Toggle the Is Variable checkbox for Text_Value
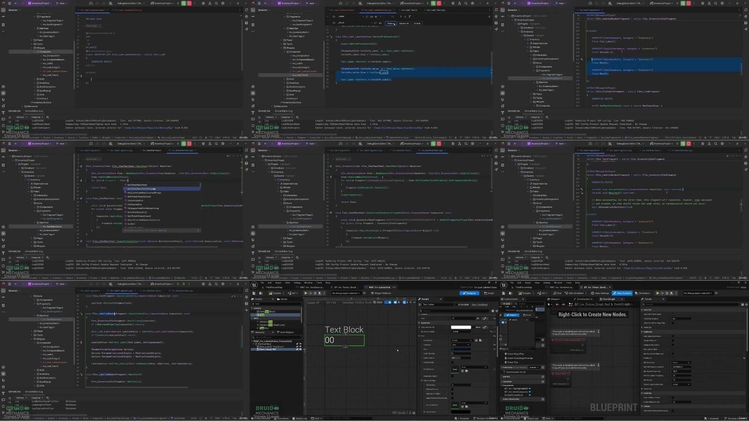This screenshot has height=421, width=749. pos(458,304)
